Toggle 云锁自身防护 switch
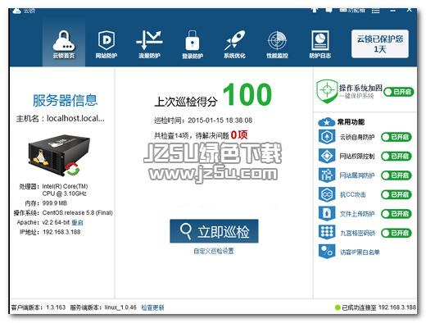 click(x=397, y=137)
